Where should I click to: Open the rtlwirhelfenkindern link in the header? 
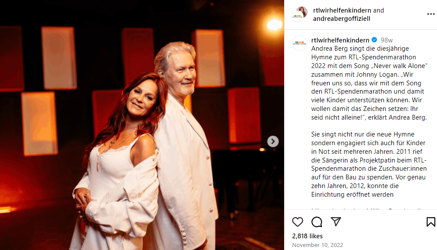(342, 10)
